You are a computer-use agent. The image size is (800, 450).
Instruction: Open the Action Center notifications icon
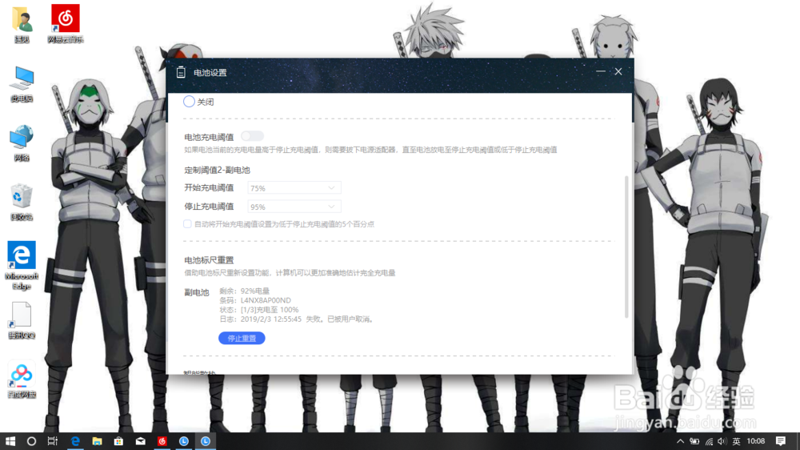point(781,441)
